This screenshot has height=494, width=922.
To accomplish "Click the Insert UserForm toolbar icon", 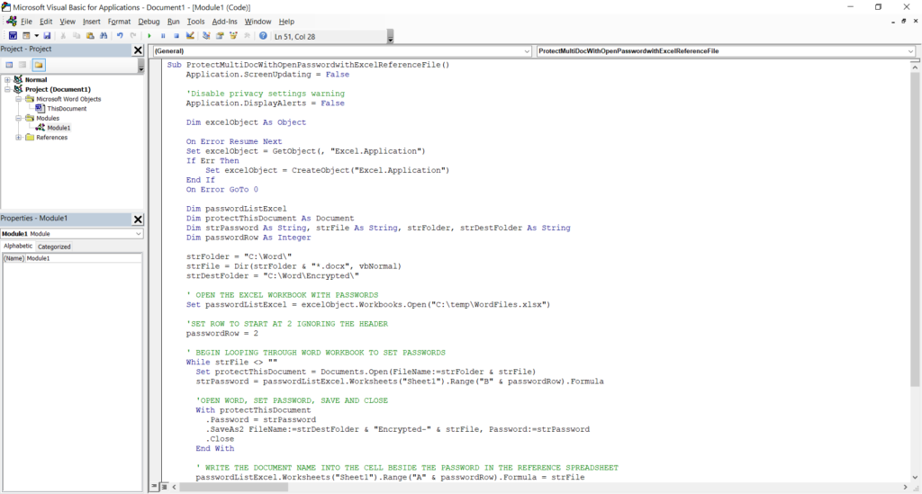I will [26, 36].
